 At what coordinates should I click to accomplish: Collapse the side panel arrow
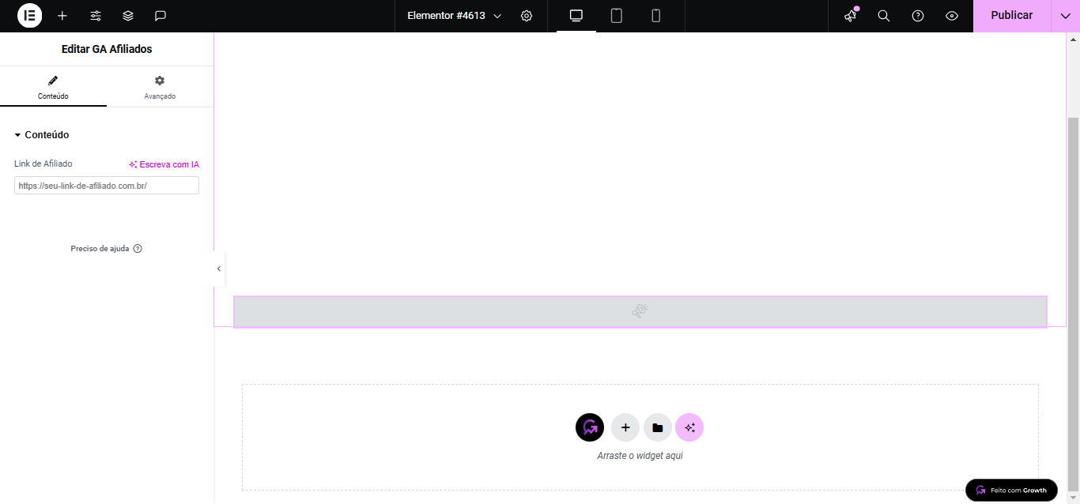click(x=219, y=269)
